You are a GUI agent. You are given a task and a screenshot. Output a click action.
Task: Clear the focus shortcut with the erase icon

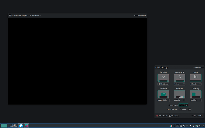click(190, 109)
